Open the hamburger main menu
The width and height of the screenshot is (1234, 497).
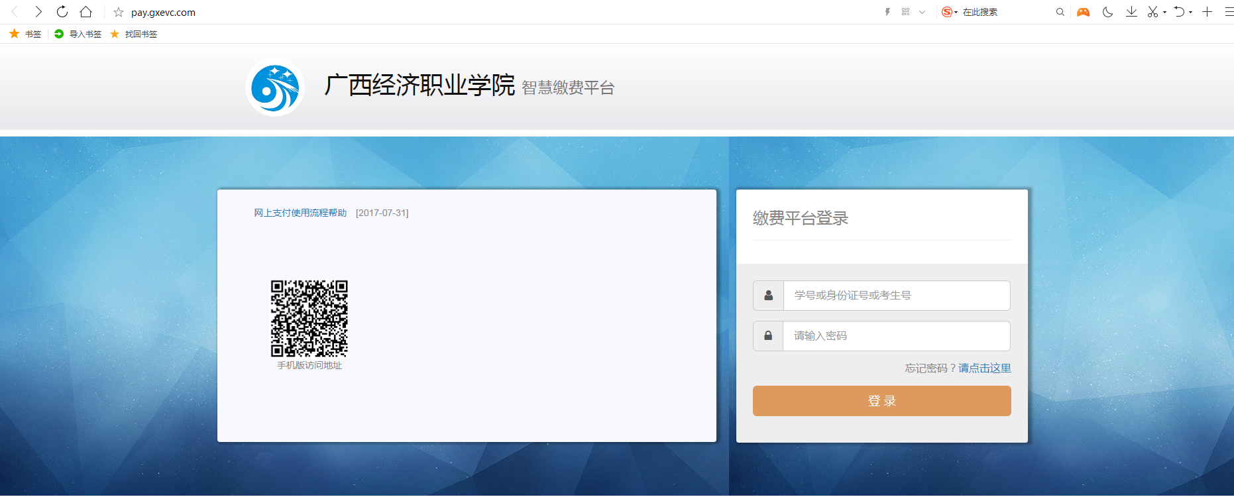(x=1228, y=12)
